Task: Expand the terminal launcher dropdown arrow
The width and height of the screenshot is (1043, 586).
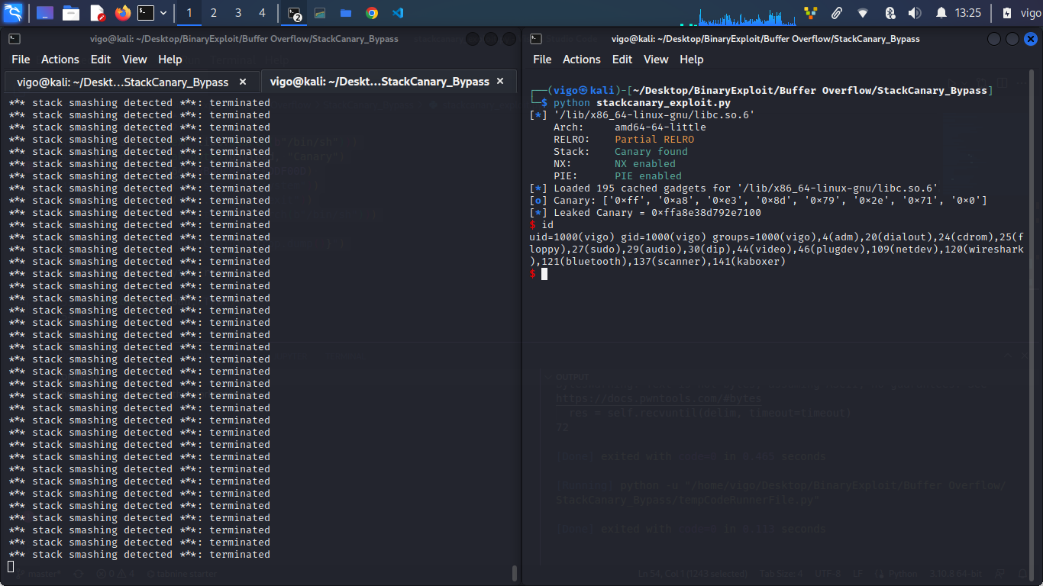Action: (x=163, y=13)
